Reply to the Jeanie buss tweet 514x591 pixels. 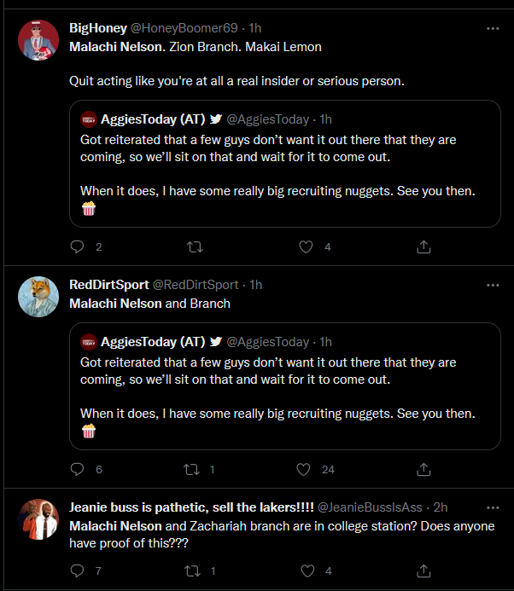pos(77,571)
